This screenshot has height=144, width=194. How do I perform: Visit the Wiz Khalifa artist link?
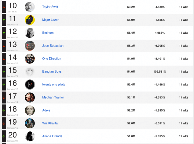click(50, 123)
